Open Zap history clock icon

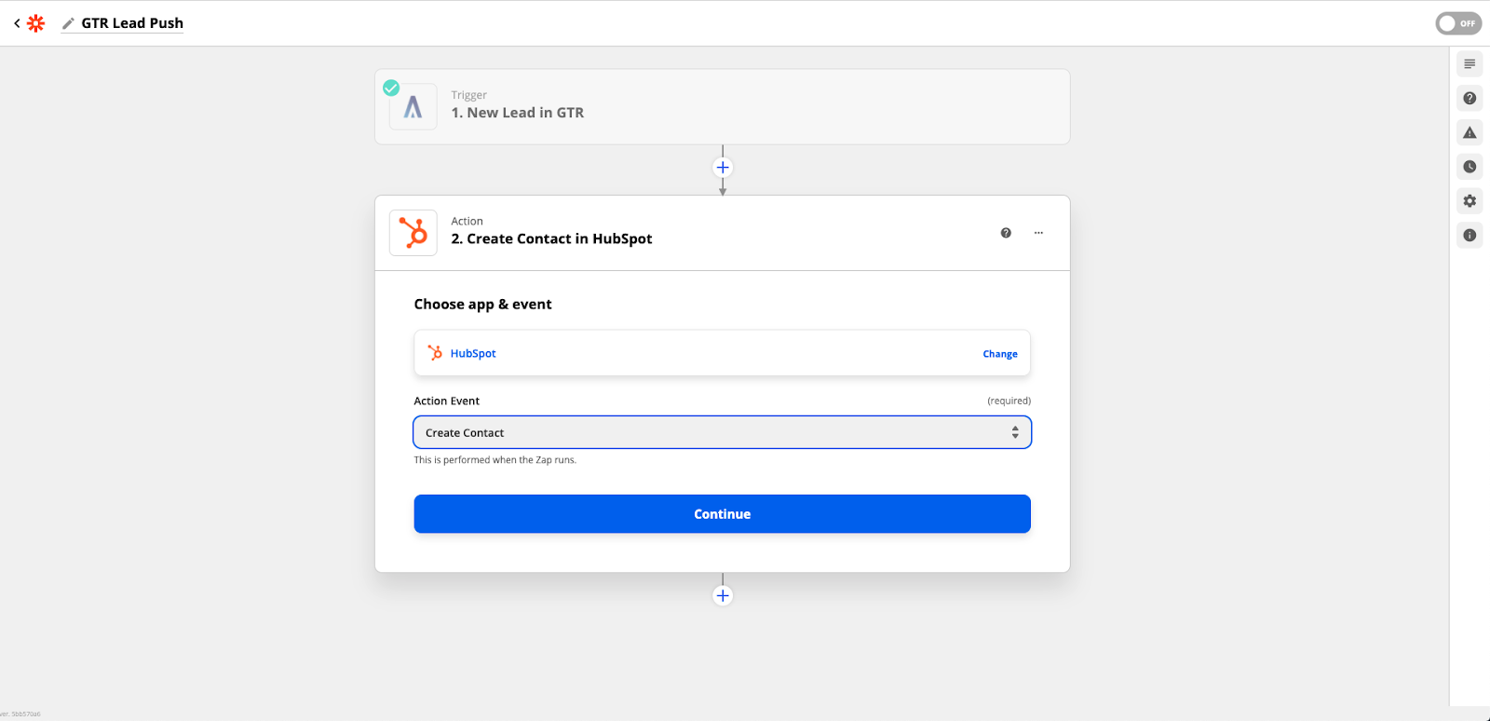click(1470, 167)
